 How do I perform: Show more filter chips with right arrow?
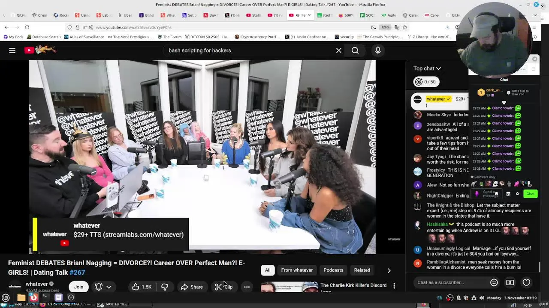pos(389,270)
